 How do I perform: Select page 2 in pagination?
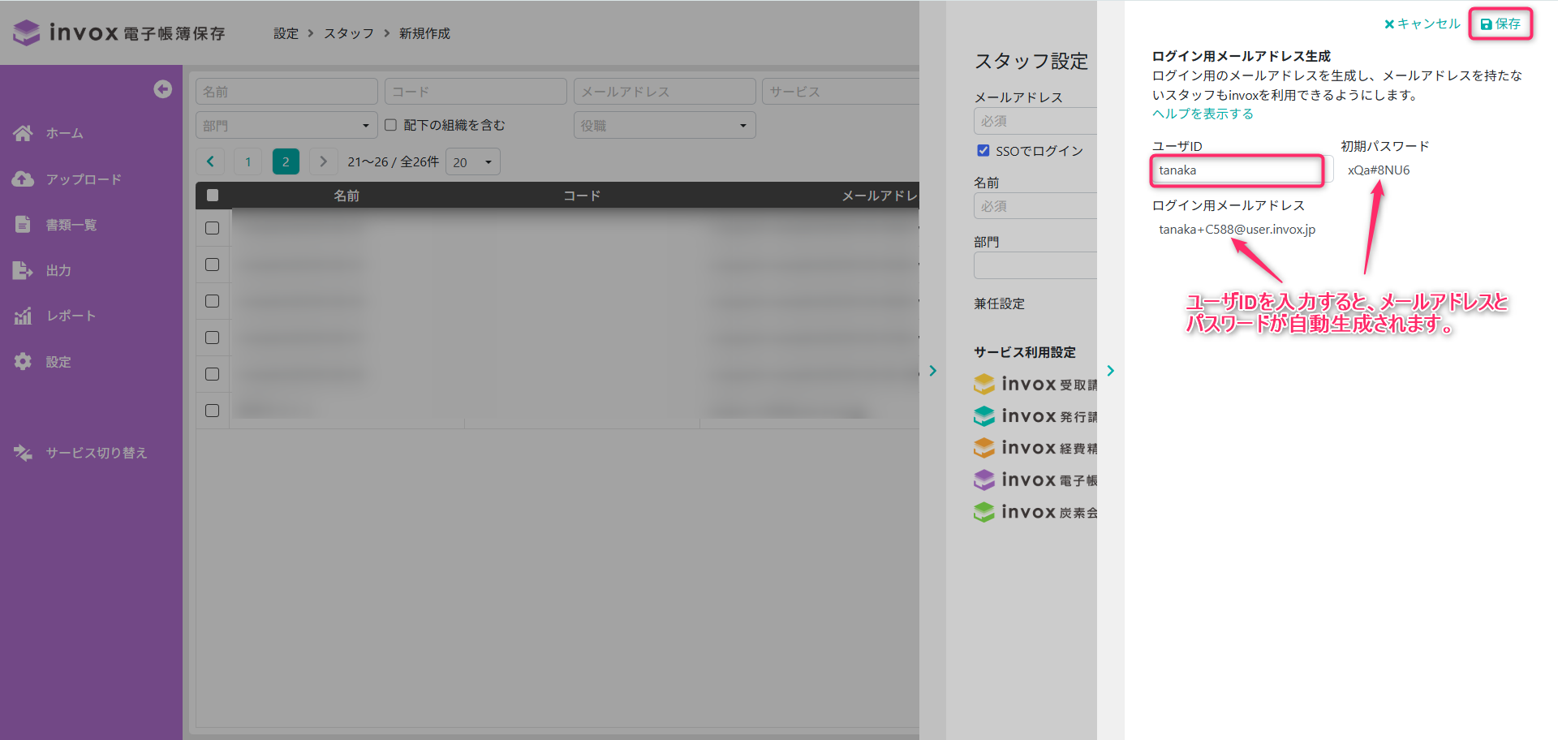(286, 161)
